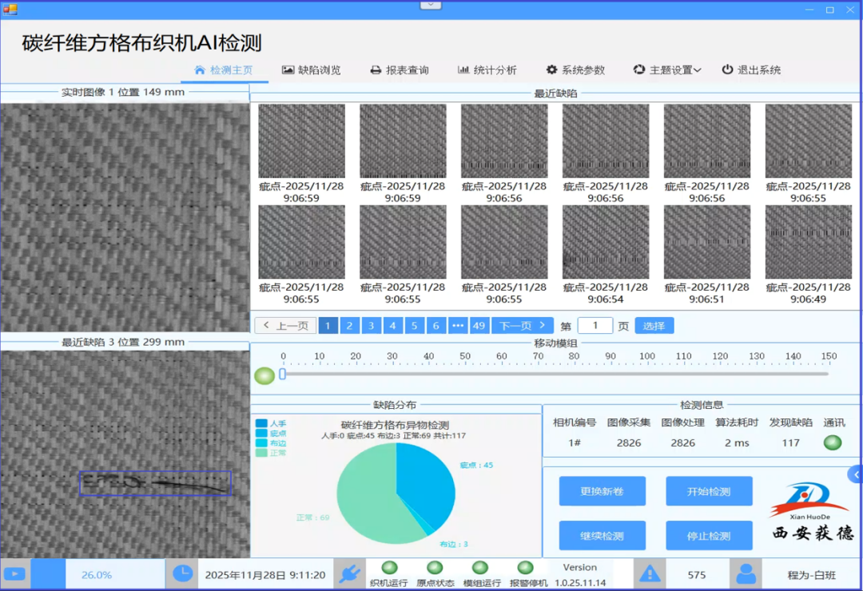Click the page number input field
Screen dimensions: 863x591
tap(595, 326)
